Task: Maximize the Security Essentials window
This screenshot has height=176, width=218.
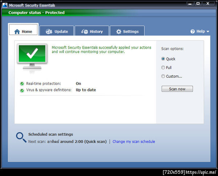Action: point(198,4)
